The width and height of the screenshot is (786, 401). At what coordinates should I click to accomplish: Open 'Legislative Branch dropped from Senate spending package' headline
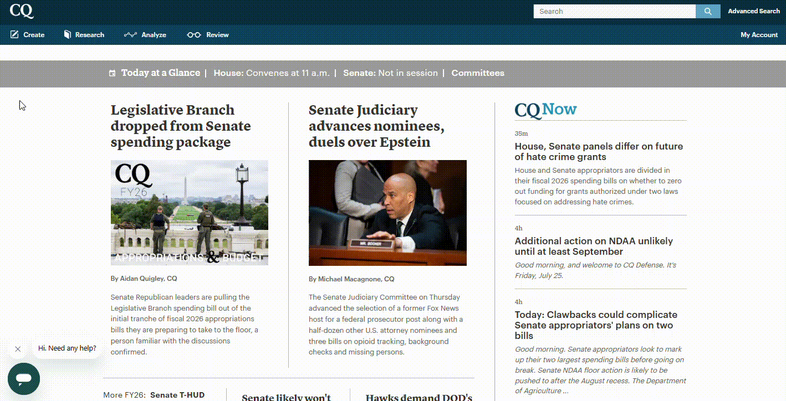(181, 126)
